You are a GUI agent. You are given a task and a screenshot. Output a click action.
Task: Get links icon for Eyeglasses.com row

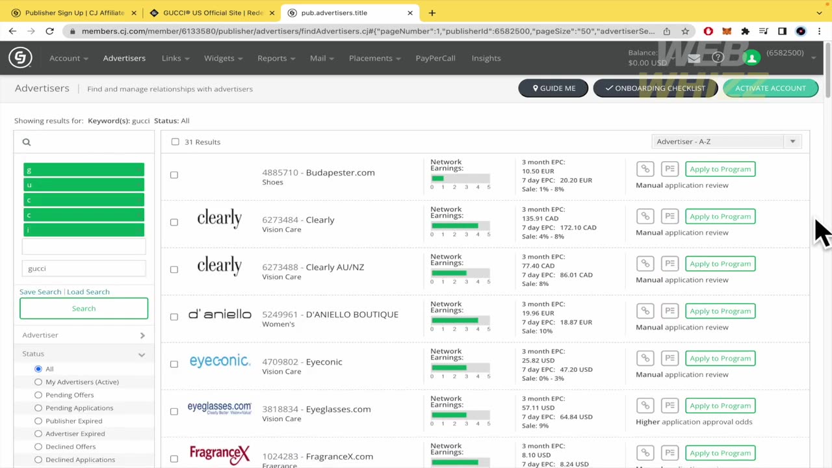645,406
